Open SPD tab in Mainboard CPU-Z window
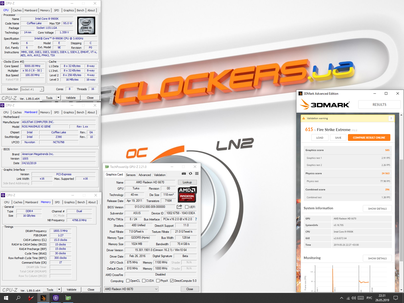The width and height of the screenshot is (404, 303). [57, 112]
